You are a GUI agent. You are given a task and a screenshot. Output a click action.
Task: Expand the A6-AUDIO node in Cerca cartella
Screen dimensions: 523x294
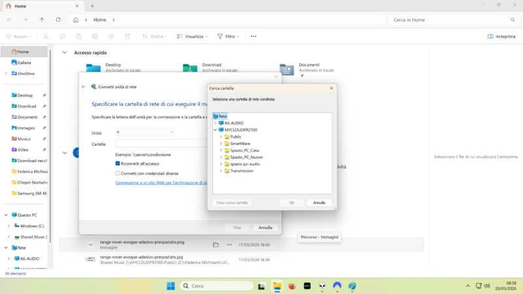tap(216, 123)
